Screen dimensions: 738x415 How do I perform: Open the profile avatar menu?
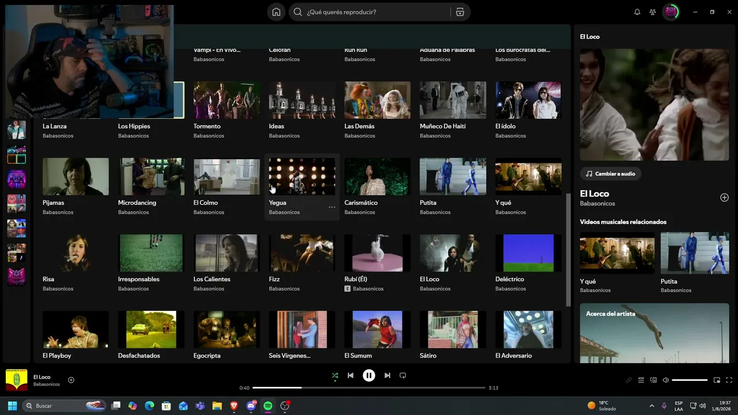(671, 12)
